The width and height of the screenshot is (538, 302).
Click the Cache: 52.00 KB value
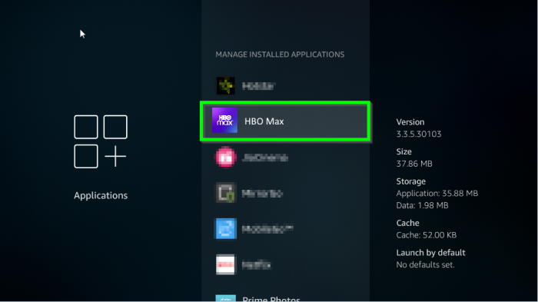[x=426, y=235]
